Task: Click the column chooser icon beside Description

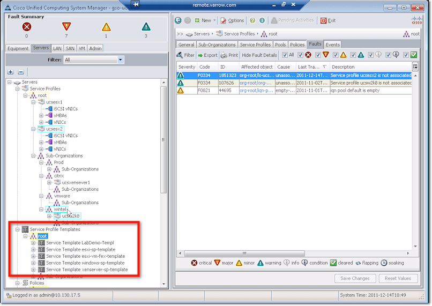Action: [415, 66]
